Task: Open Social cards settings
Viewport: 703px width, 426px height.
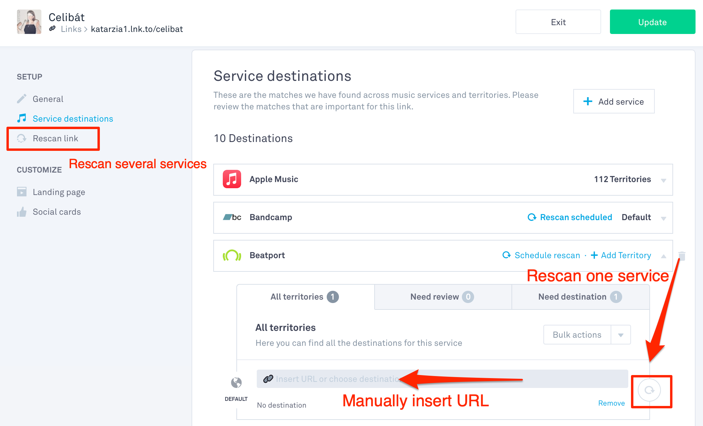Action: coord(57,212)
